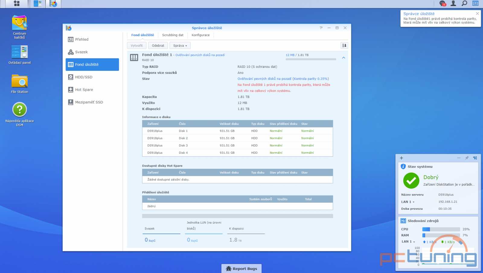The height and width of the screenshot is (273, 483).
Task: Switch to Scrubbing dat tab
Action: tap(173, 35)
